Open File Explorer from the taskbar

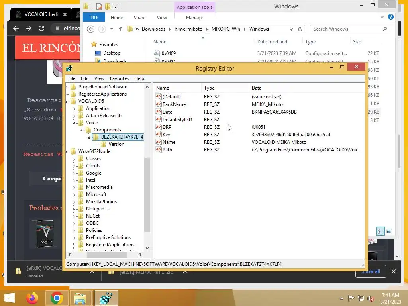coord(80,298)
